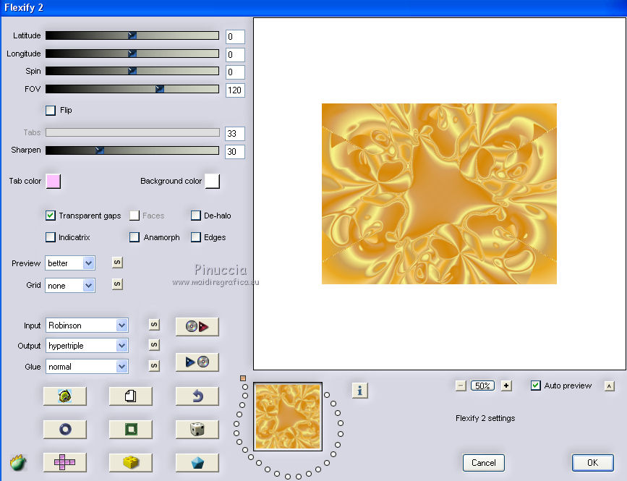Enable the De-halo checkbox
Viewport: 627px width, 481px height.
[195, 216]
